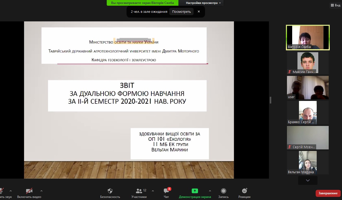Open the Вид menu in top-right corner

335,5
